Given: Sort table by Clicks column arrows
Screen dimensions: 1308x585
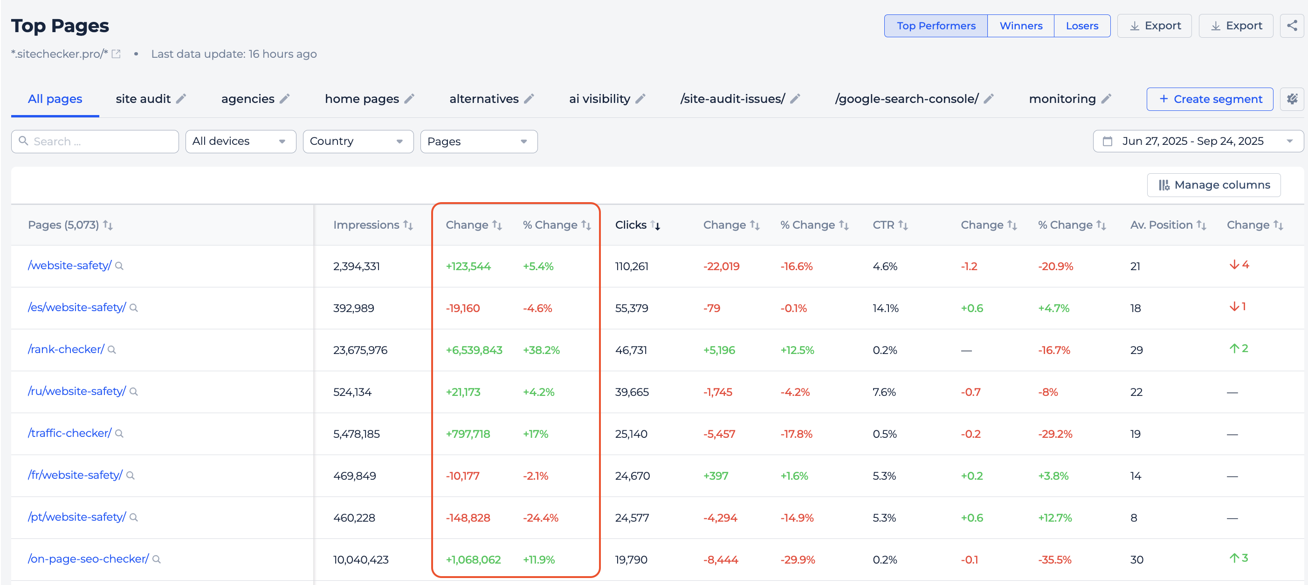Looking at the screenshot, I should pos(655,225).
